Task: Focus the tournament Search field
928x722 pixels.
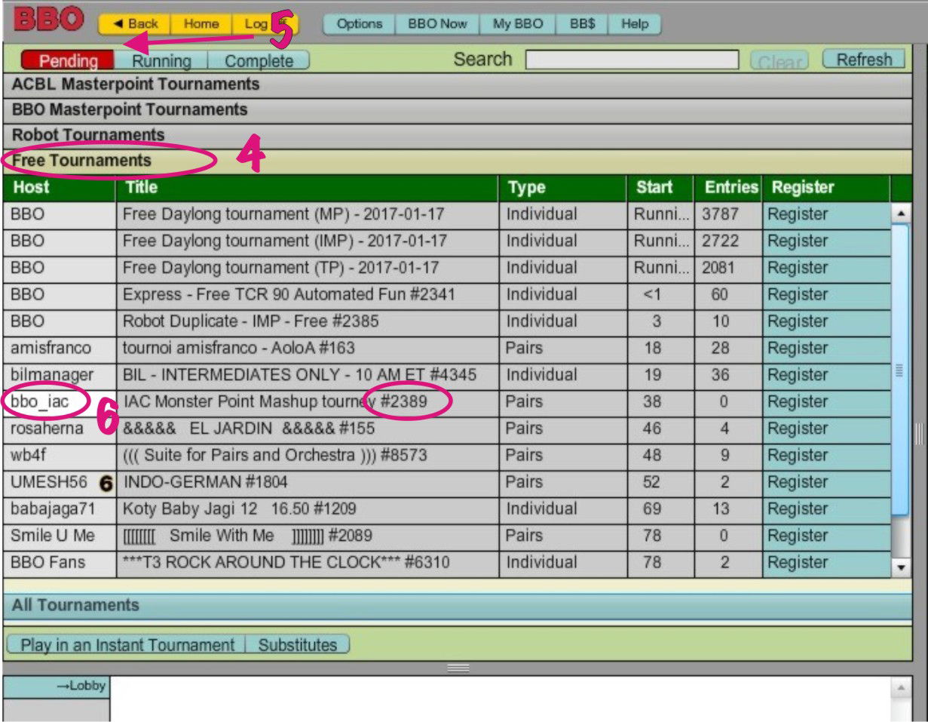Action: pos(632,60)
